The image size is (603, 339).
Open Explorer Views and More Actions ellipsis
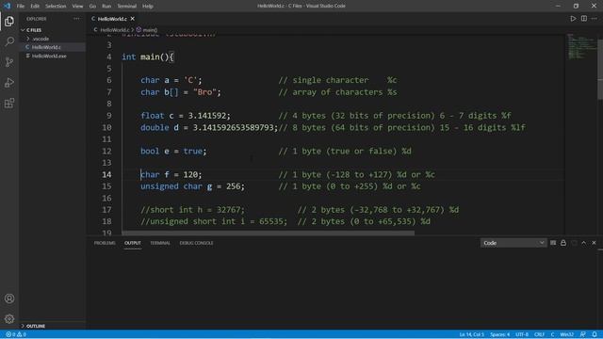[76, 19]
